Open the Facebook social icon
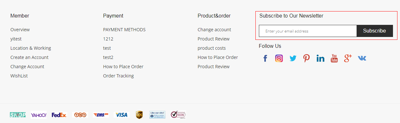The image size is (400, 123). 265,58
